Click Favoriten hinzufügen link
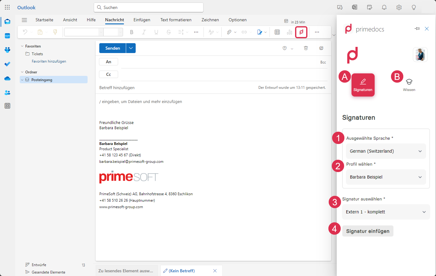 coord(49,61)
